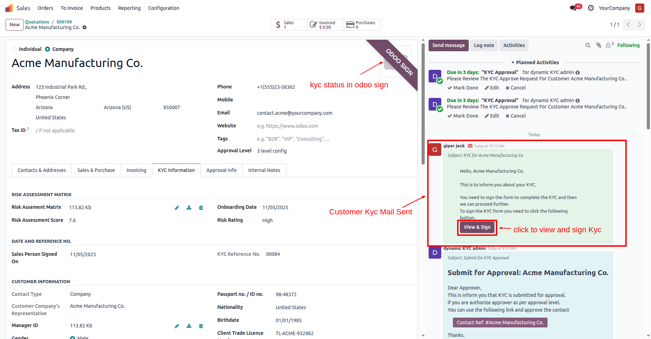
Task: Open the Odoo Sales app icon
Action: (9, 8)
